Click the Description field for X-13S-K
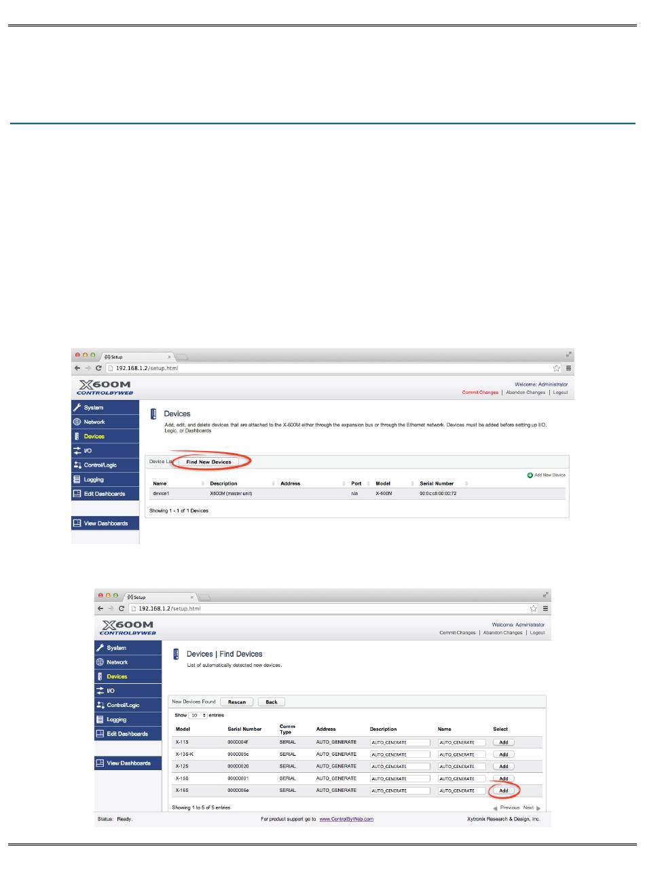Image resolution: width=645 pixels, height=872 pixels. (x=400, y=755)
